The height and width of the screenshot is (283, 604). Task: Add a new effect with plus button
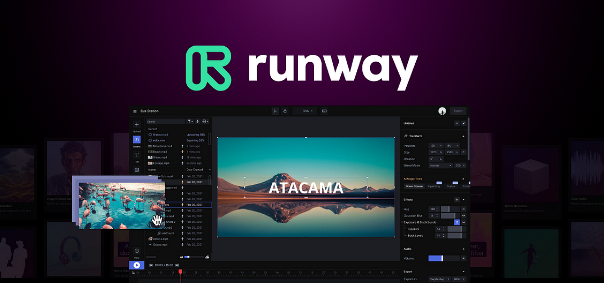coord(457,200)
